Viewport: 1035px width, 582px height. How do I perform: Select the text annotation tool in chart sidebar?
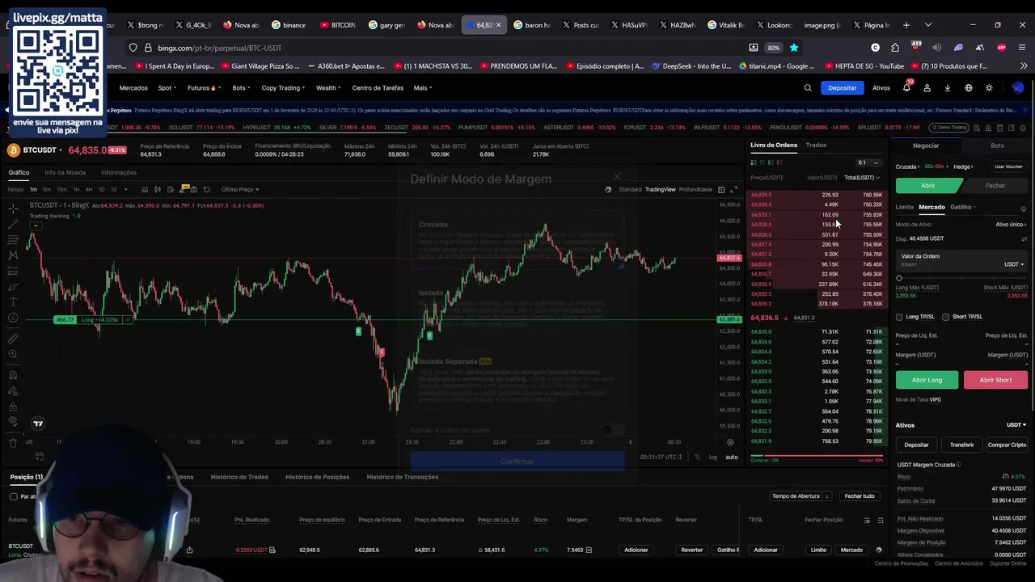click(13, 302)
